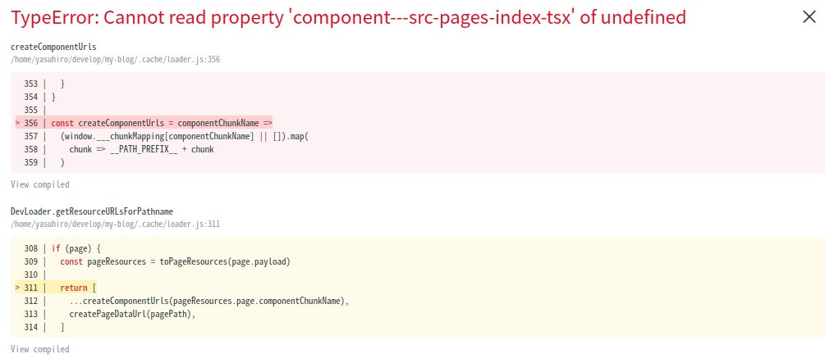Viewport: 825px width, 363px height.
Task: Close the error overlay with the X
Action: pyautogui.click(x=809, y=17)
